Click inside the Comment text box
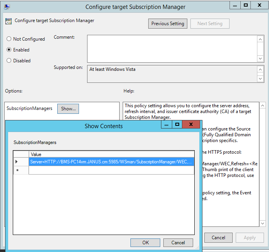 [x=172, y=48]
